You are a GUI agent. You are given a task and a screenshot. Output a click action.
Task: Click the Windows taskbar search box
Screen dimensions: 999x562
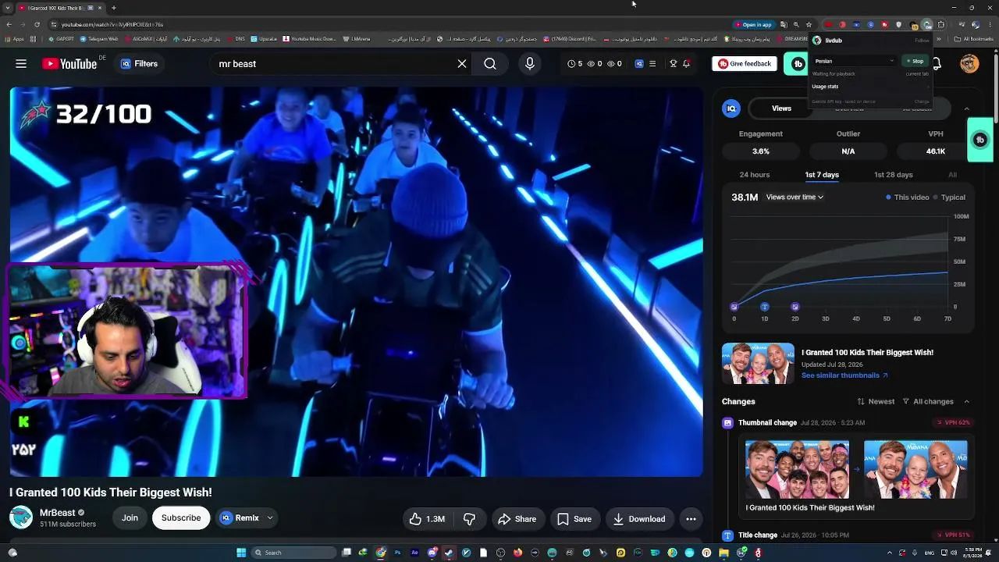click(x=293, y=553)
